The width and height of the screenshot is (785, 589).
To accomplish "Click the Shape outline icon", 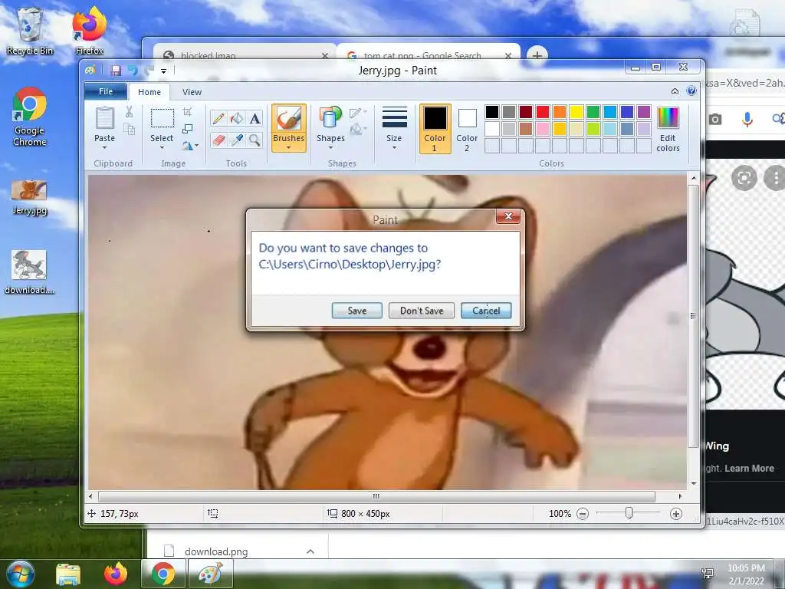I will tap(357, 113).
